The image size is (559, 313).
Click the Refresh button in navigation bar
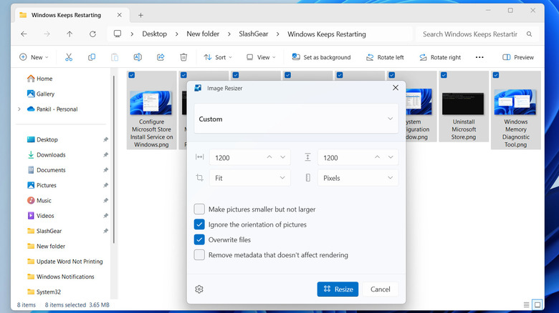pyautogui.click(x=92, y=34)
